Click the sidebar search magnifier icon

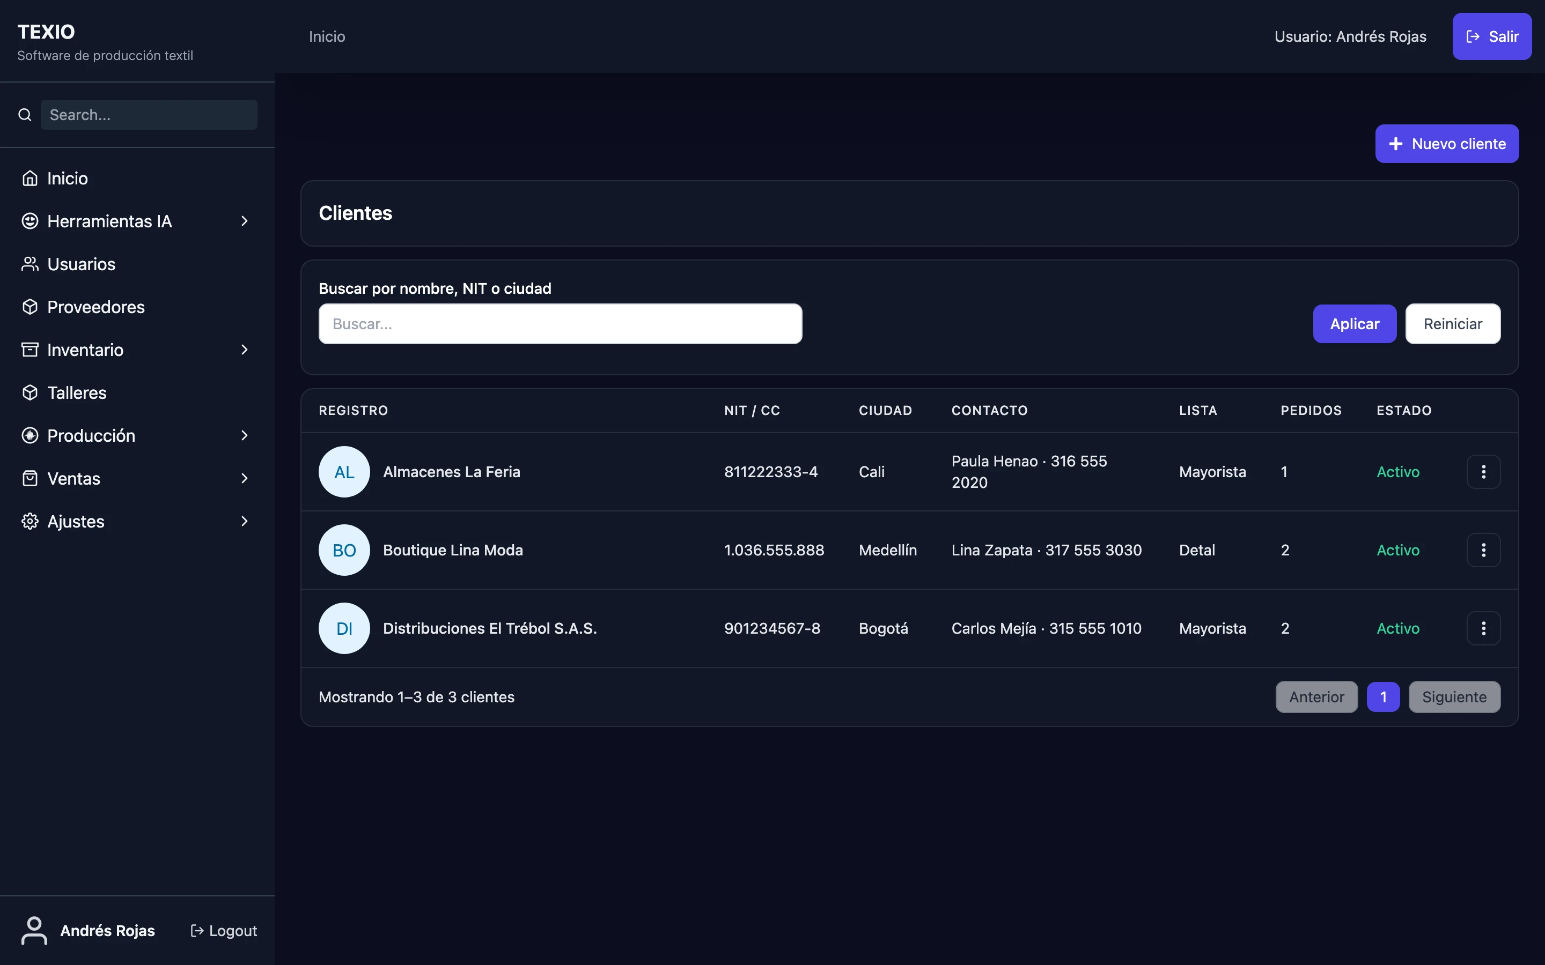[x=25, y=115]
